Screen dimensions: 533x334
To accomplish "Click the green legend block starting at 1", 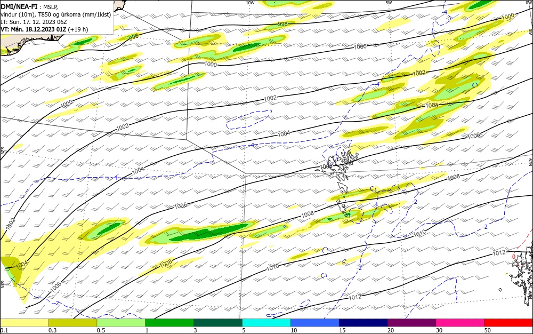I will 169,323.
